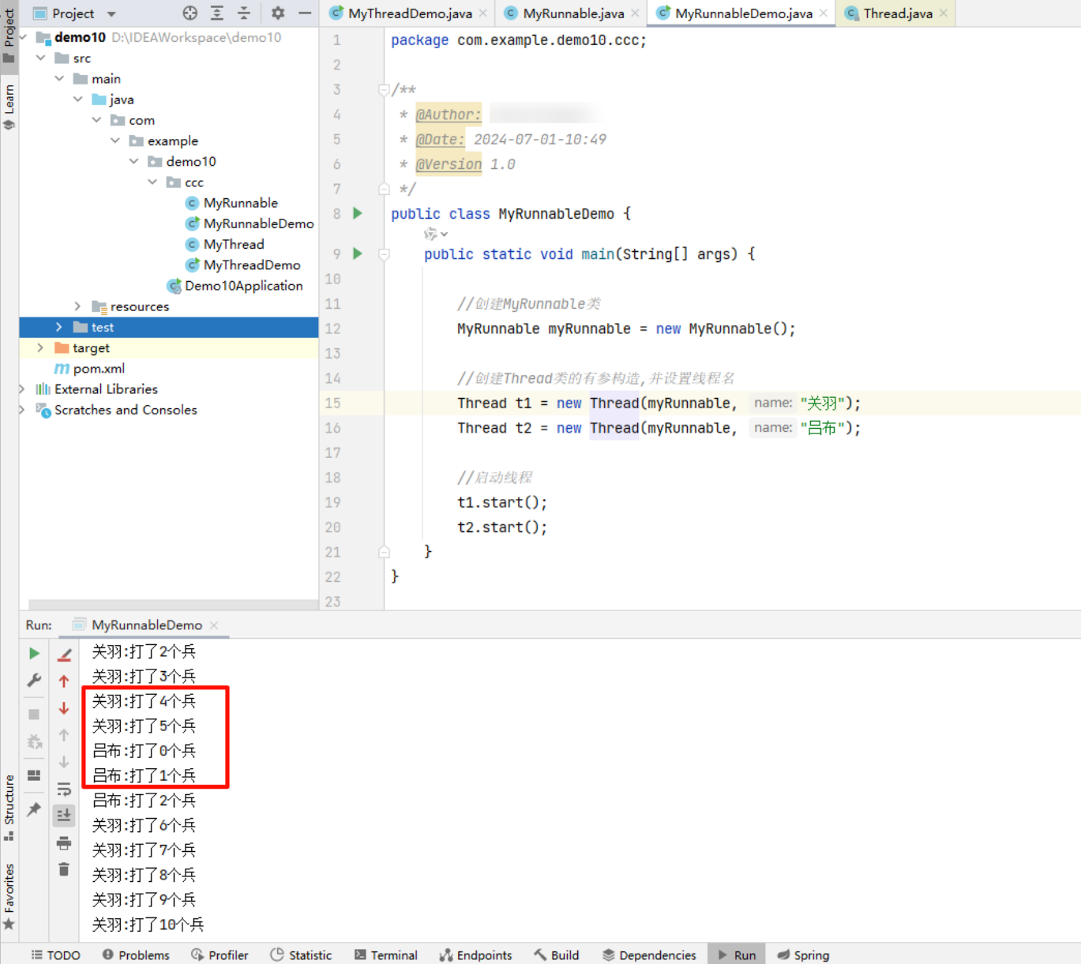Click console line "关羽:打了10个兵"
This screenshot has width=1081, height=964.
pos(148,924)
